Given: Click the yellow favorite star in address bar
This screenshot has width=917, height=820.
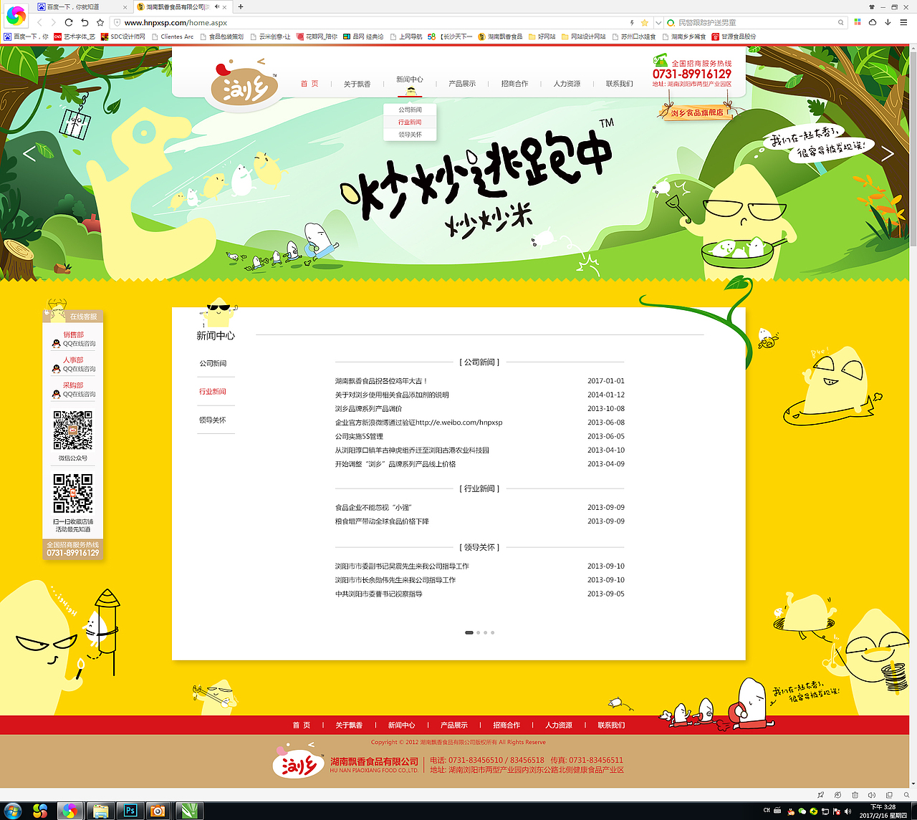Looking at the screenshot, I should [x=644, y=22].
